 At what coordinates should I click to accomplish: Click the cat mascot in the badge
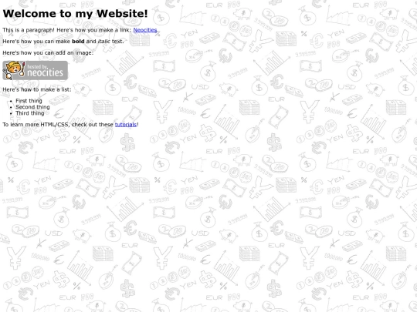(x=14, y=70)
